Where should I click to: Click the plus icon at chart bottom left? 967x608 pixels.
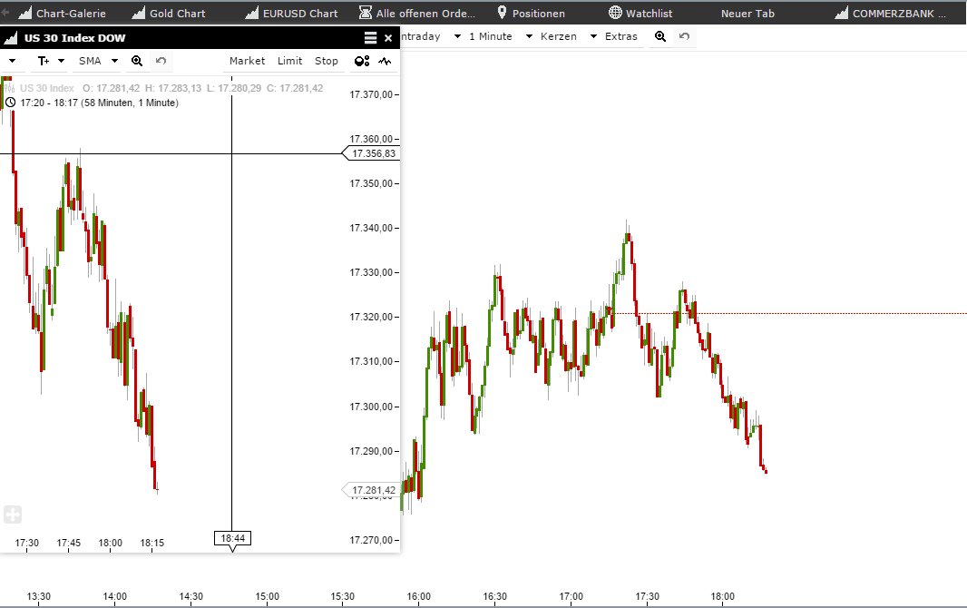[13, 514]
